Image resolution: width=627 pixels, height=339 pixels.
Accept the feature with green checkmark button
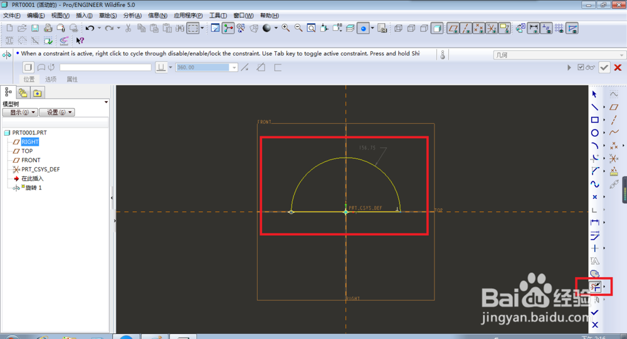[604, 68]
